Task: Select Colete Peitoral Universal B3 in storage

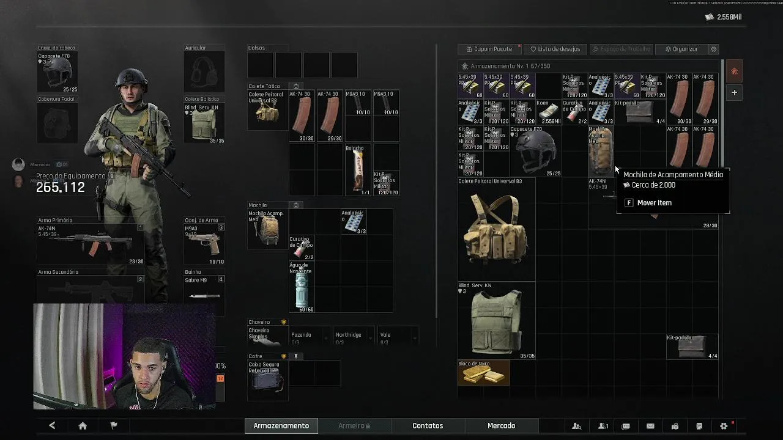Action: (x=496, y=229)
